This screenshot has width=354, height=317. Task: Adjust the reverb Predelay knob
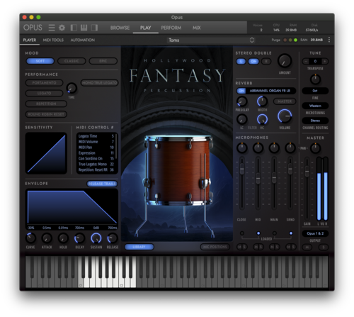241,101
